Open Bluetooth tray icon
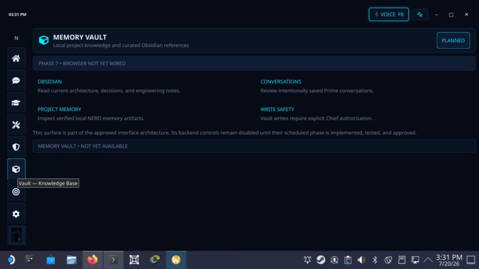 (x=375, y=260)
